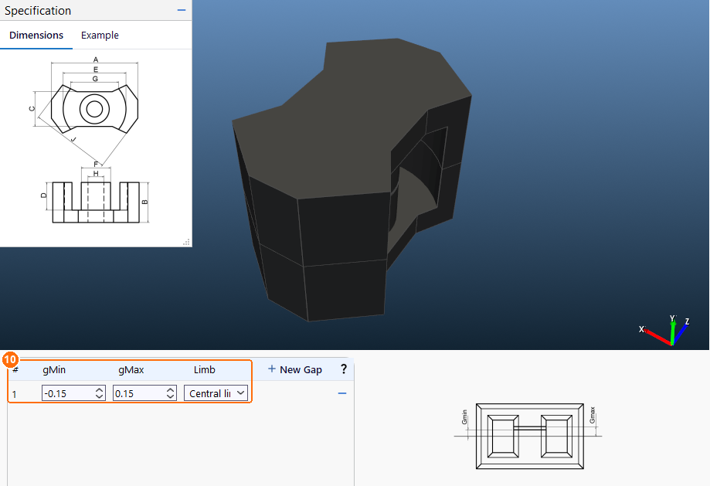Click the gMin column header
Screen dimensions: 710x486
tap(54, 369)
